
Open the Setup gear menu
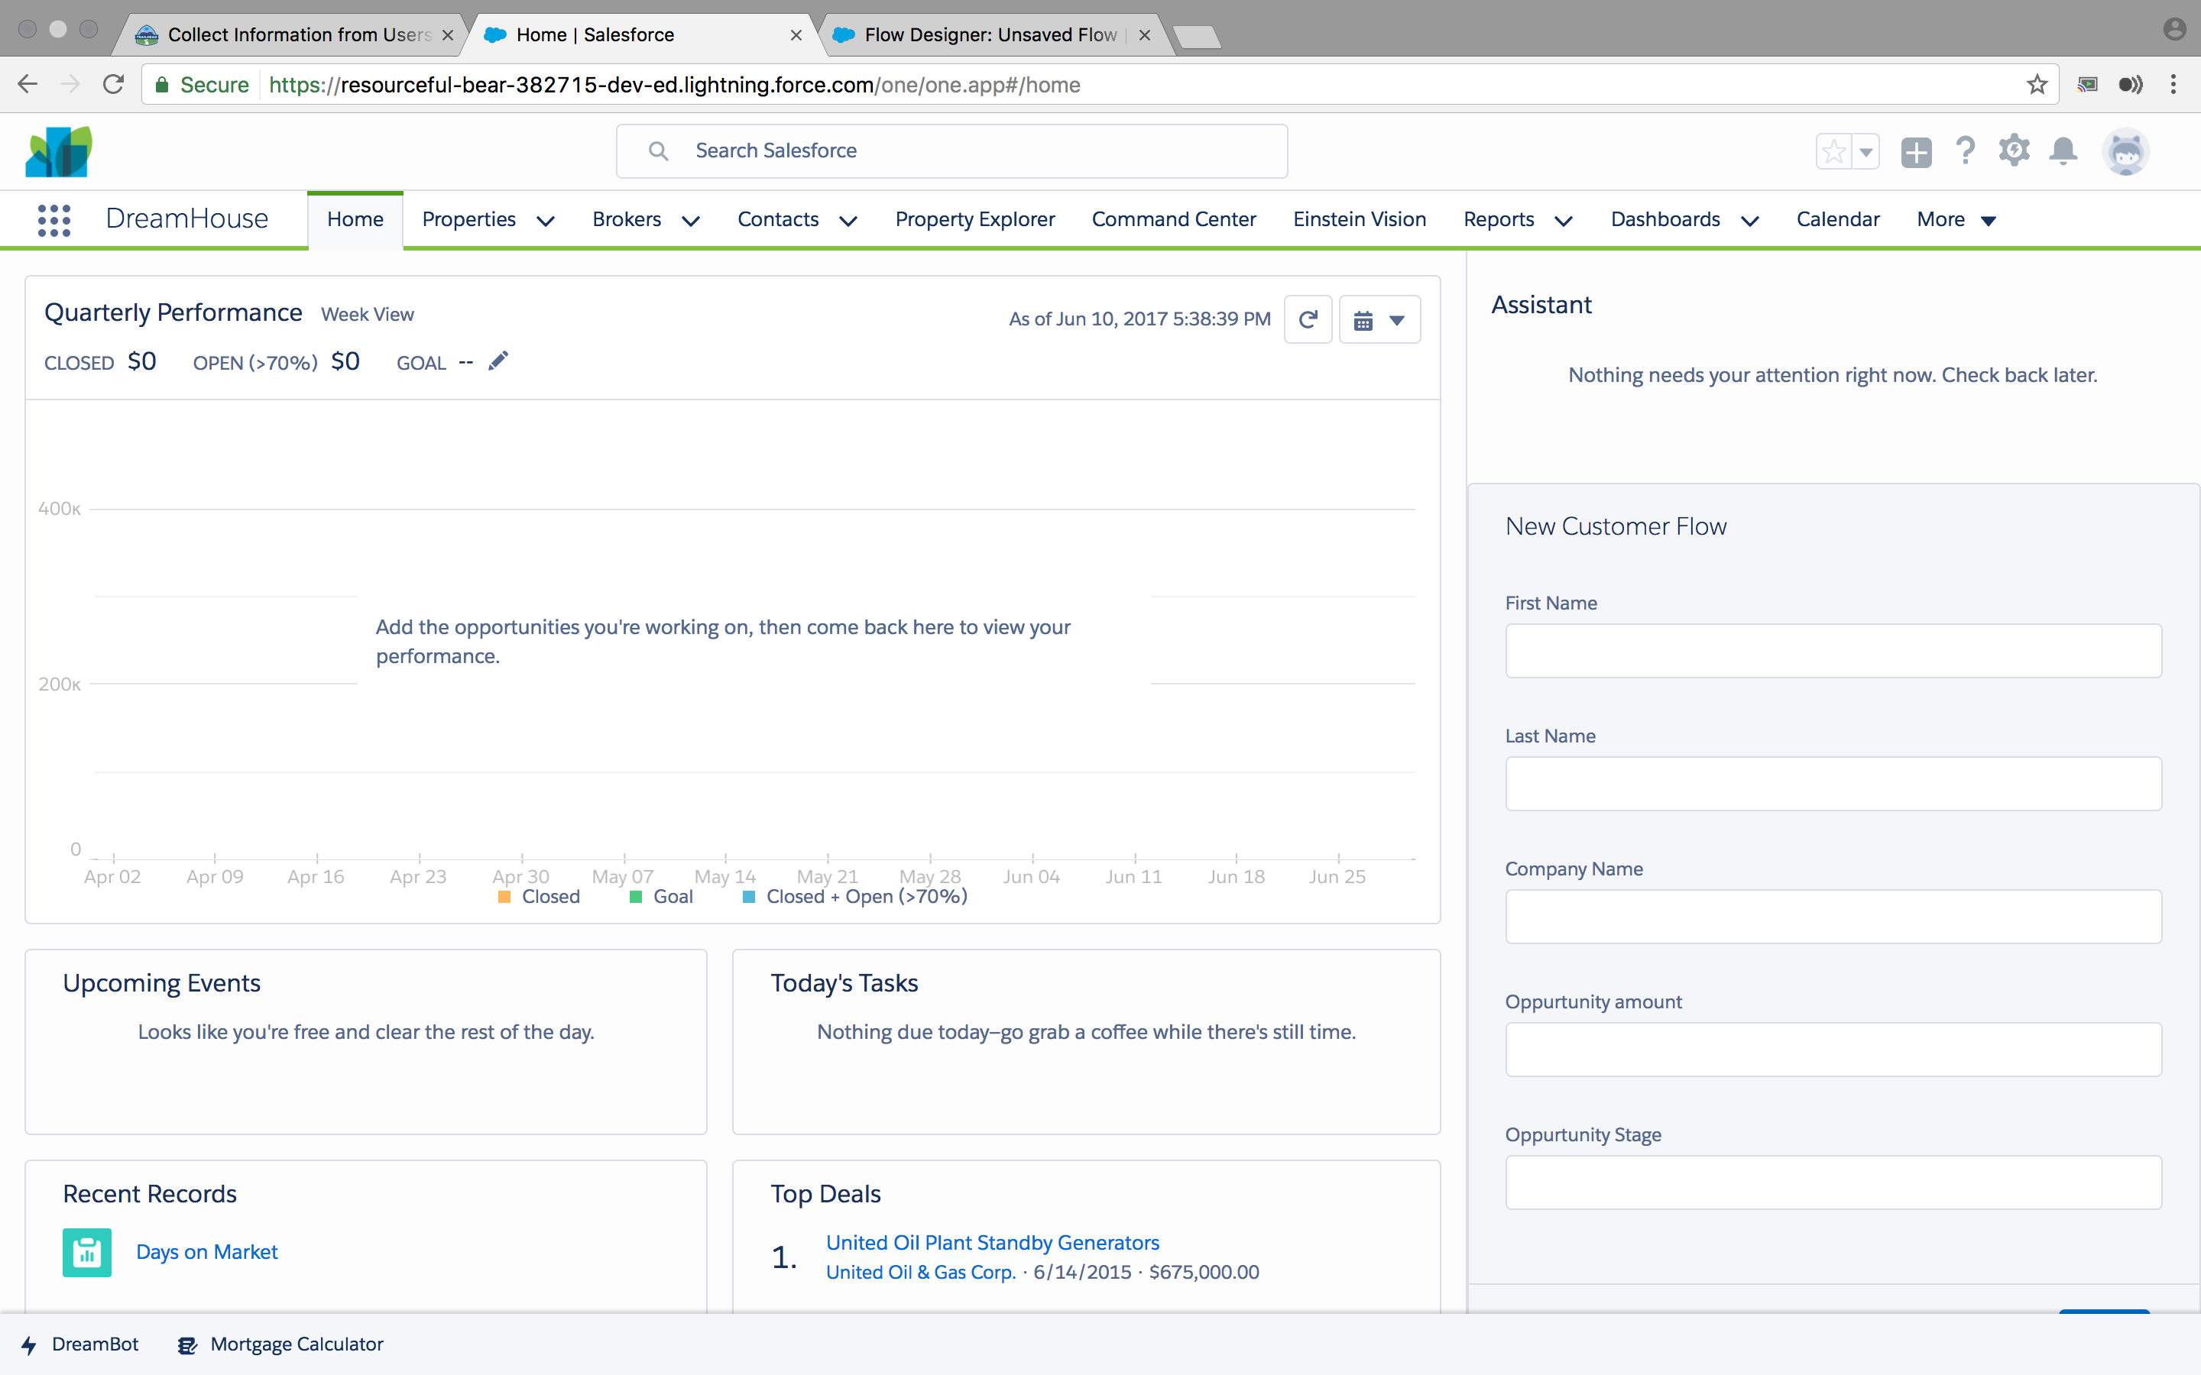pyautogui.click(x=2014, y=151)
